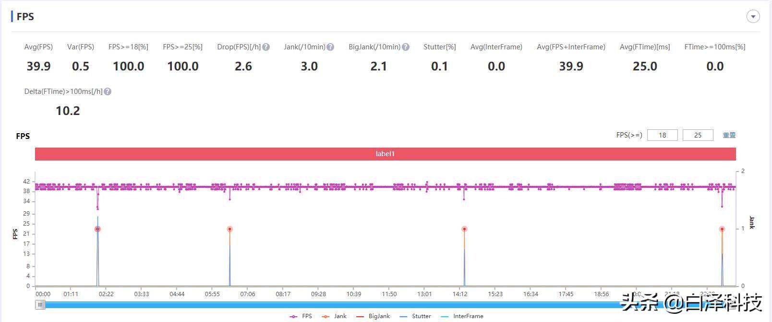Screen dimensions: 772x322
Task: Click the help icon next to Drop(FPS)[/h]
Action: [x=266, y=47]
